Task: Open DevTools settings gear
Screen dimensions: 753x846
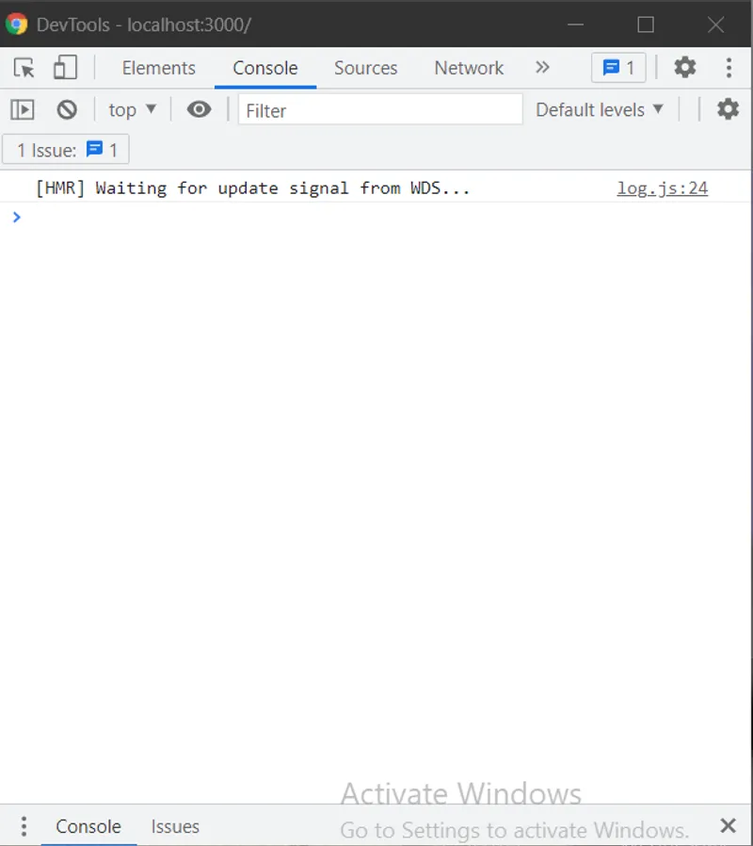Action: click(684, 67)
